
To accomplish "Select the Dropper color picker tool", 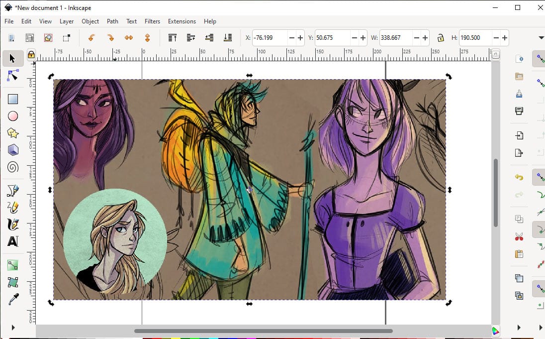I will point(13,299).
